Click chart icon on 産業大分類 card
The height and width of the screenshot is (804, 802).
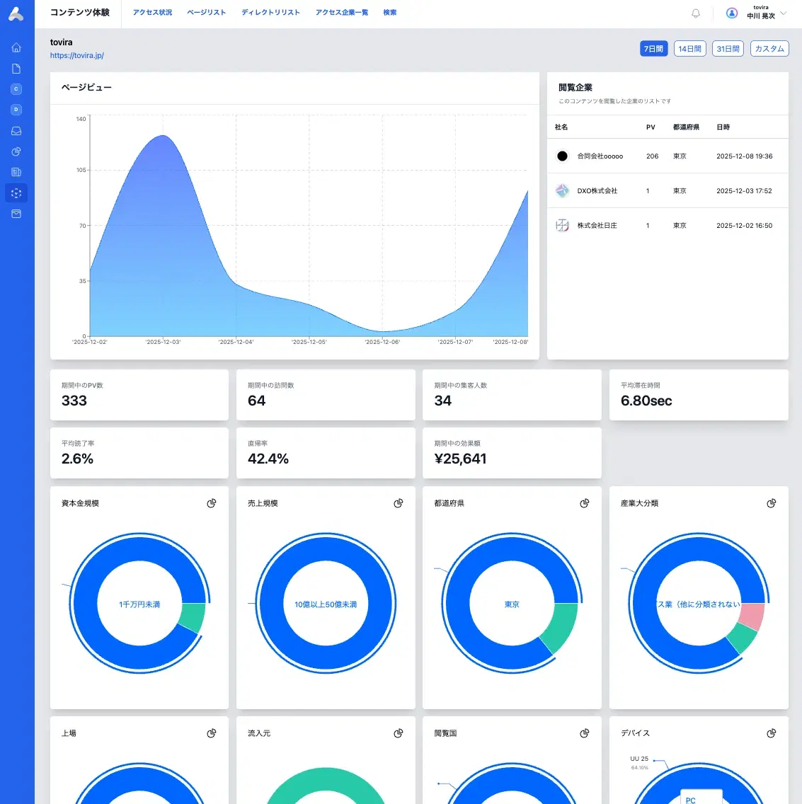coord(771,503)
